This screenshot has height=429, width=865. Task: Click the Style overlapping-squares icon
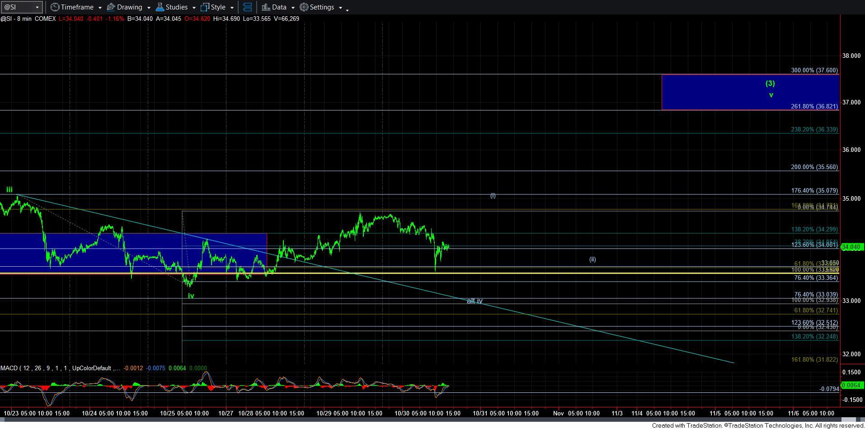click(205, 7)
